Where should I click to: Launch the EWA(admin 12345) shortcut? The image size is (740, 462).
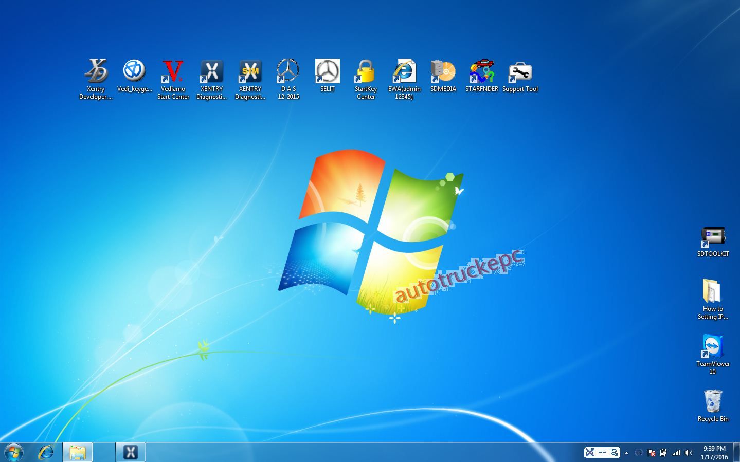404,79
